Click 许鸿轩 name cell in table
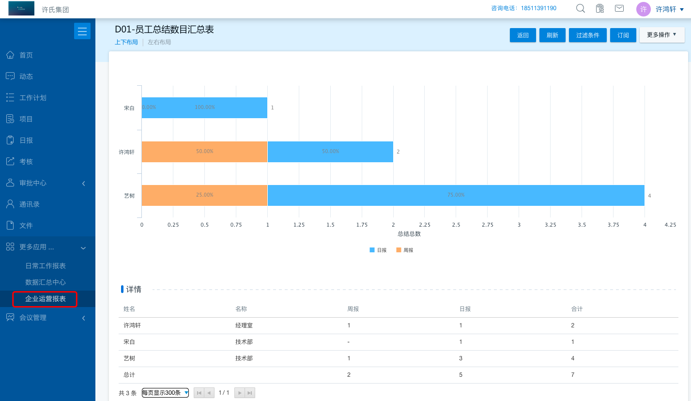The width and height of the screenshot is (691, 401). (x=132, y=325)
